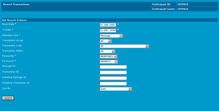The height and width of the screenshot is (111, 219).
Task: Select the Transaction Status label
Action: [x=12, y=51]
